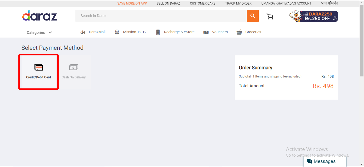This screenshot has width=364, height=167.
Task: Click the DarazMall dM icon
Action: pos(83,32)
